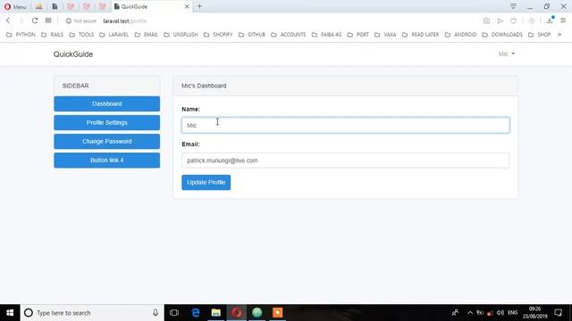
Task: Show hidden system tray icons
Action: pos(470,313)
